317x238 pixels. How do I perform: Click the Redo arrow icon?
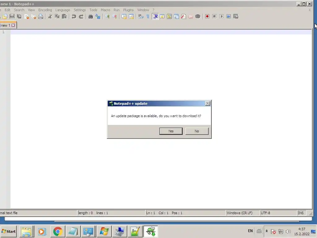coord(81,16)
